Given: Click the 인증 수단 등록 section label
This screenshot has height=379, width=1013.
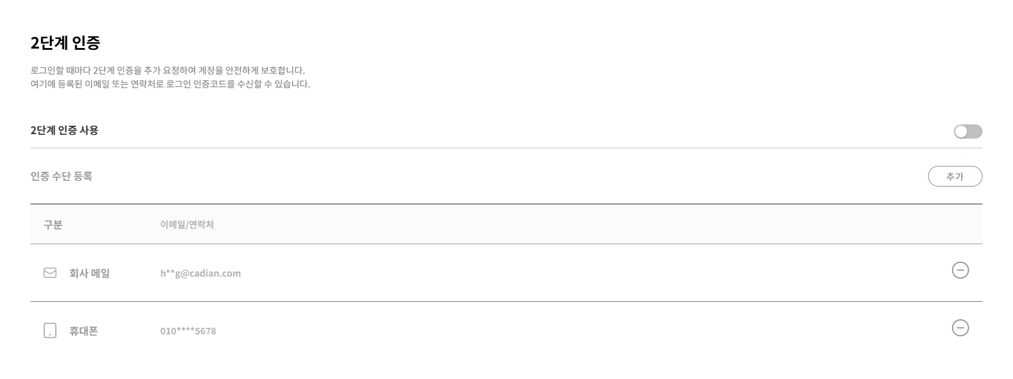Looking at the screenshot, I should point(61,176).
